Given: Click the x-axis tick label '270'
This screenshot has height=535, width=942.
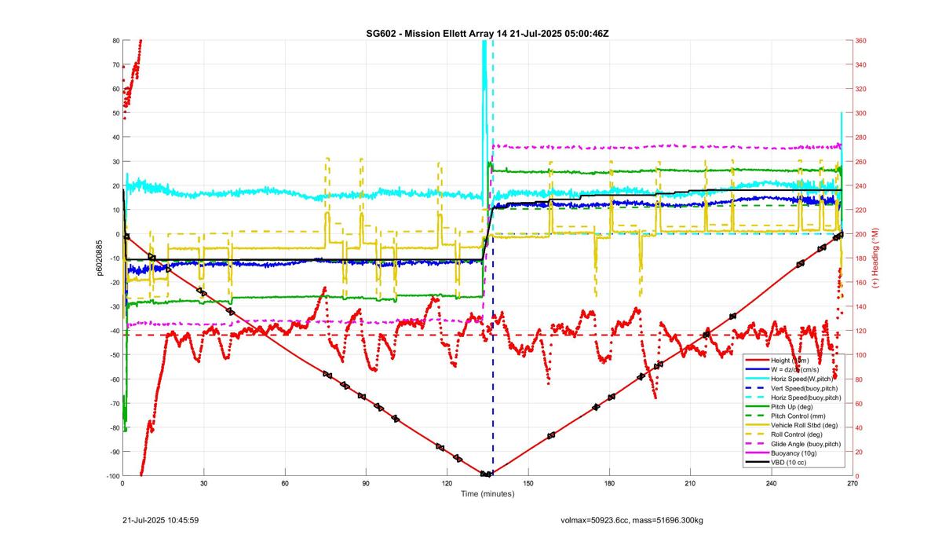Looking at the screenshot, I should click(x=853, y=484).
